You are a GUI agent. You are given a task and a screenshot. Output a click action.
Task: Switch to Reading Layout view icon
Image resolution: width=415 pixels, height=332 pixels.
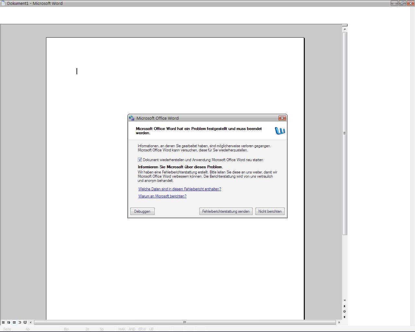(25, 322)
